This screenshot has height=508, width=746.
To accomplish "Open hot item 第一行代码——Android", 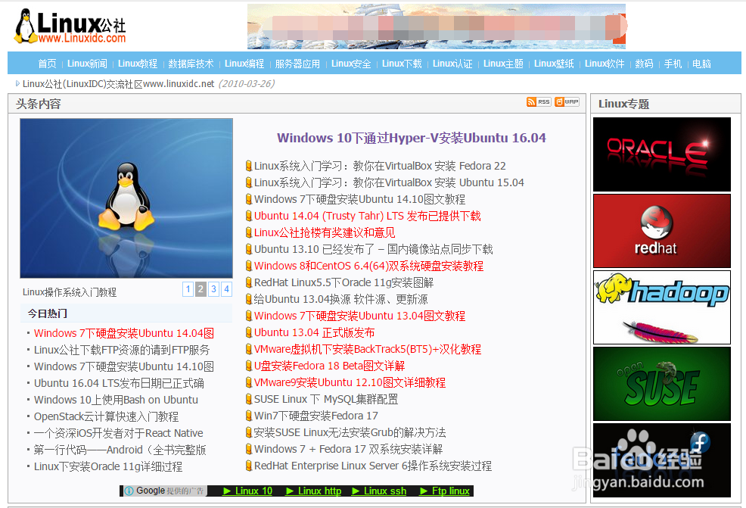I will click(120, 450).
